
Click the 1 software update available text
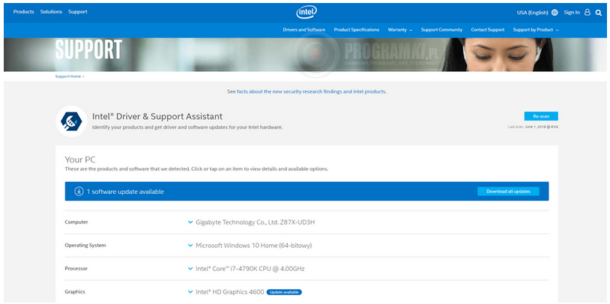click(125, 192)
